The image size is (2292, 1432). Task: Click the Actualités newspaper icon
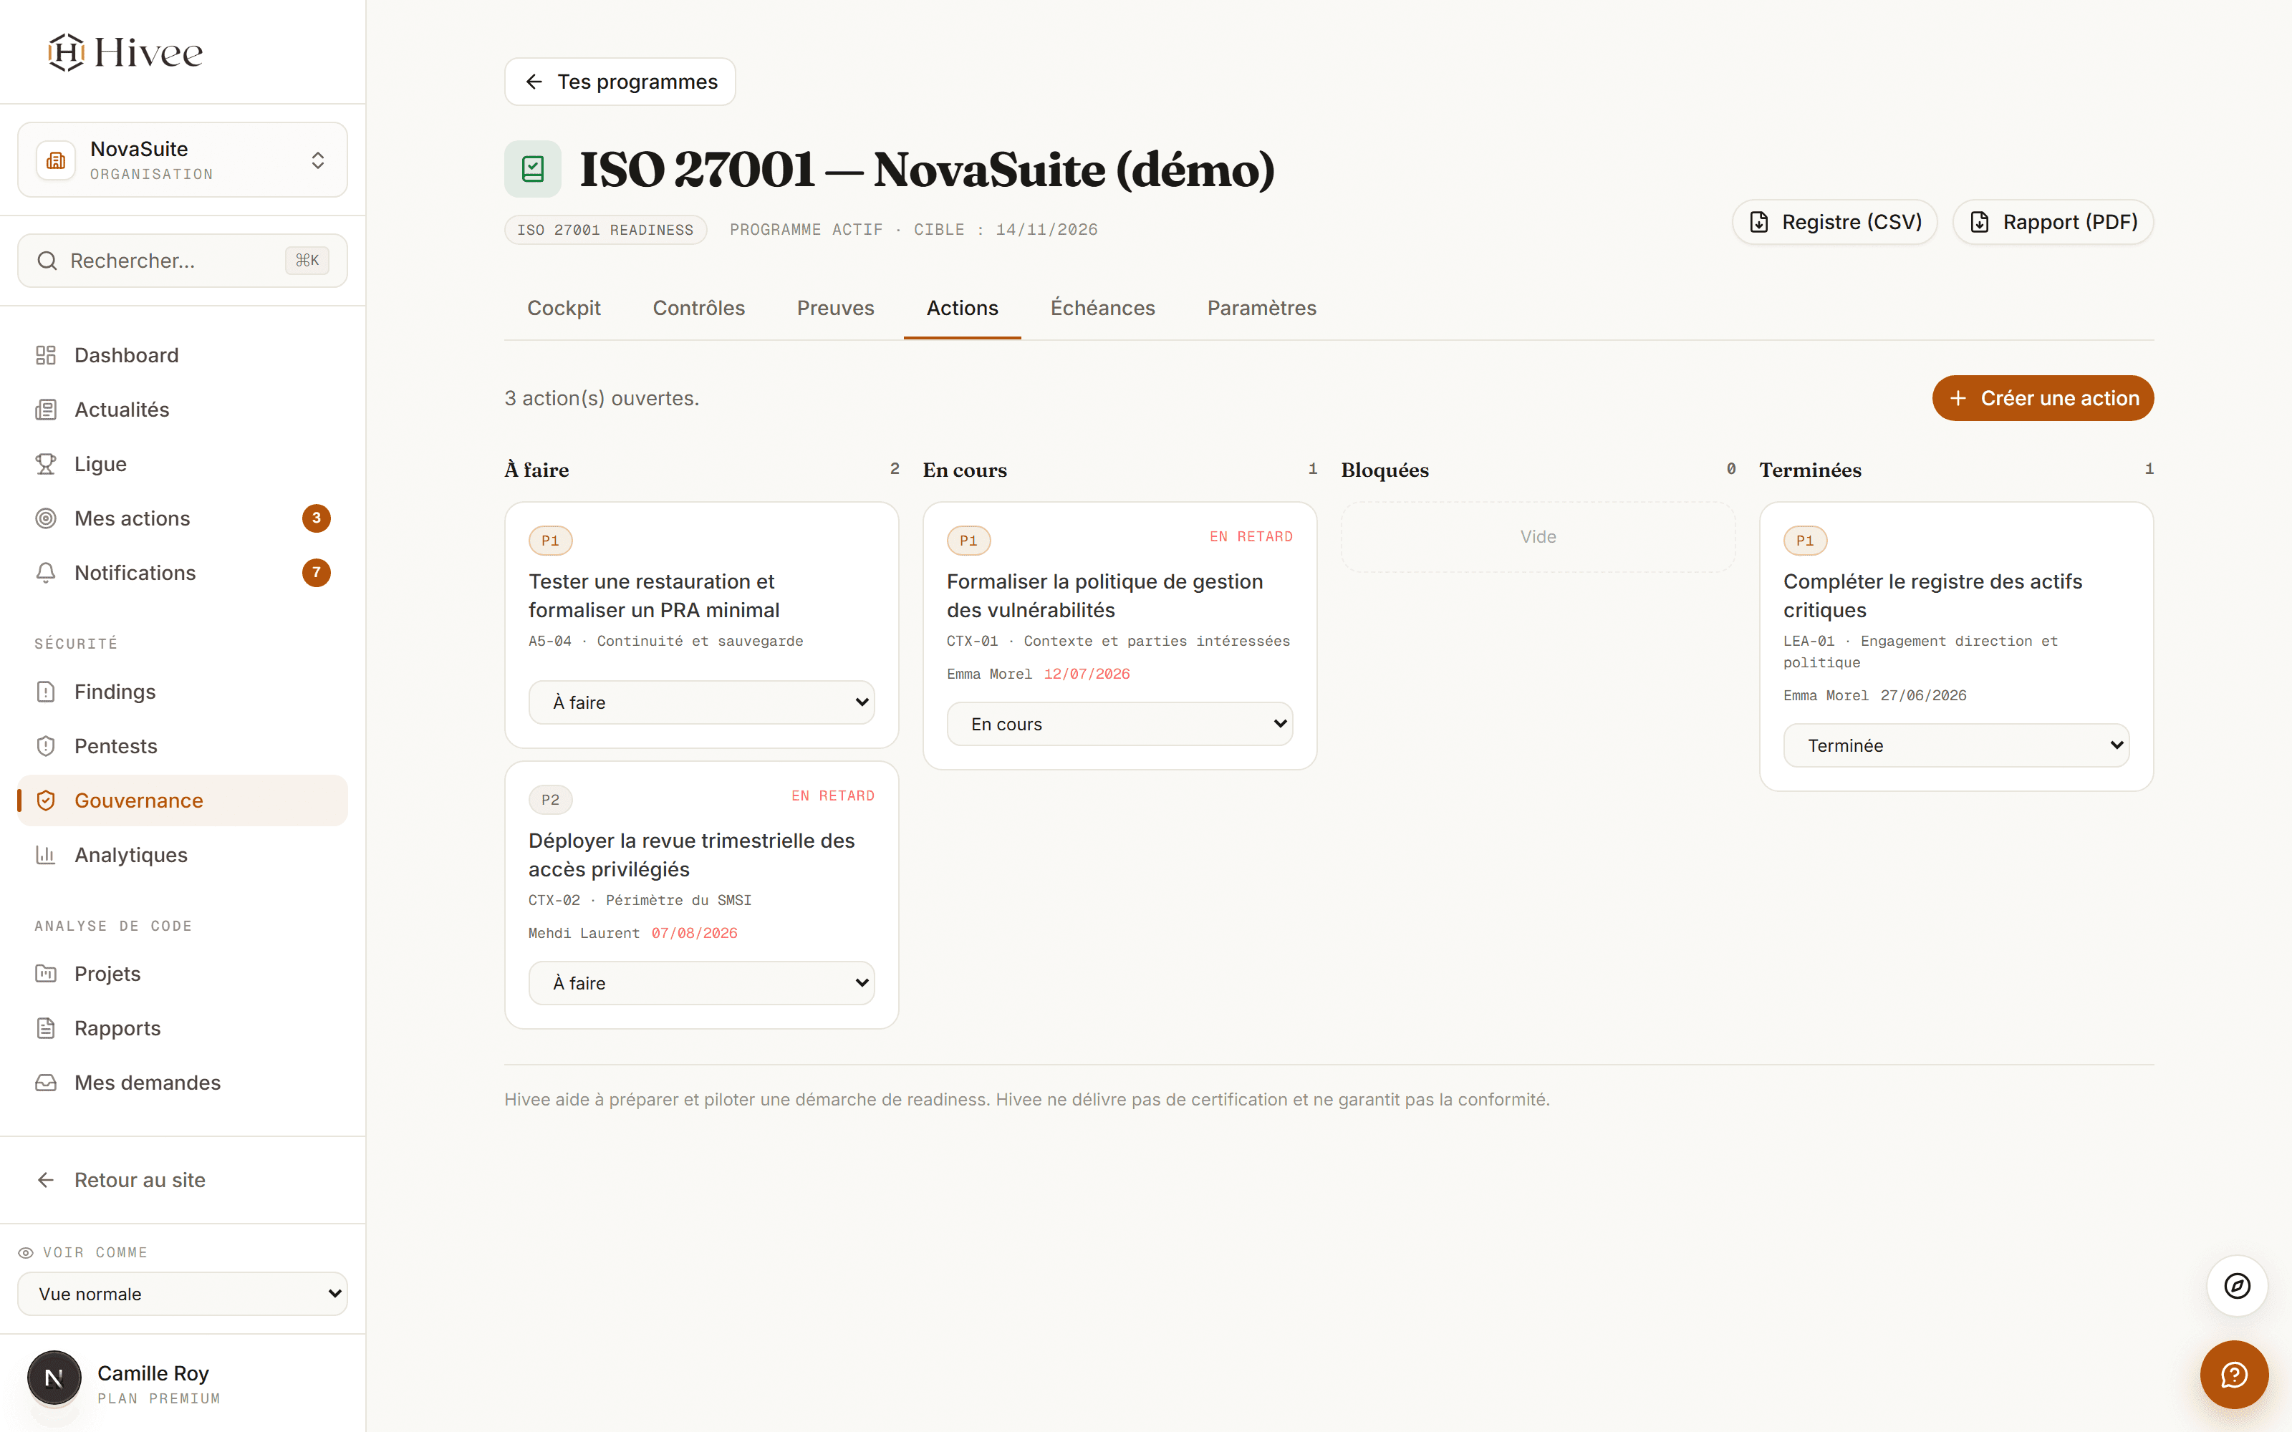pos(45,409)
